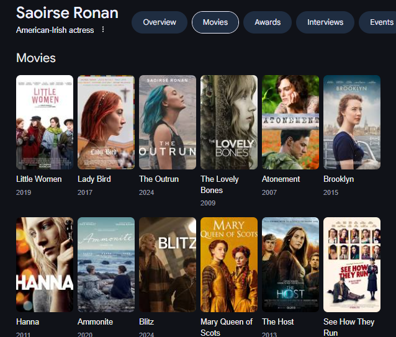Click the Little Women title link
The height and width of the screenshot is (337, 396).
(39, 179)
